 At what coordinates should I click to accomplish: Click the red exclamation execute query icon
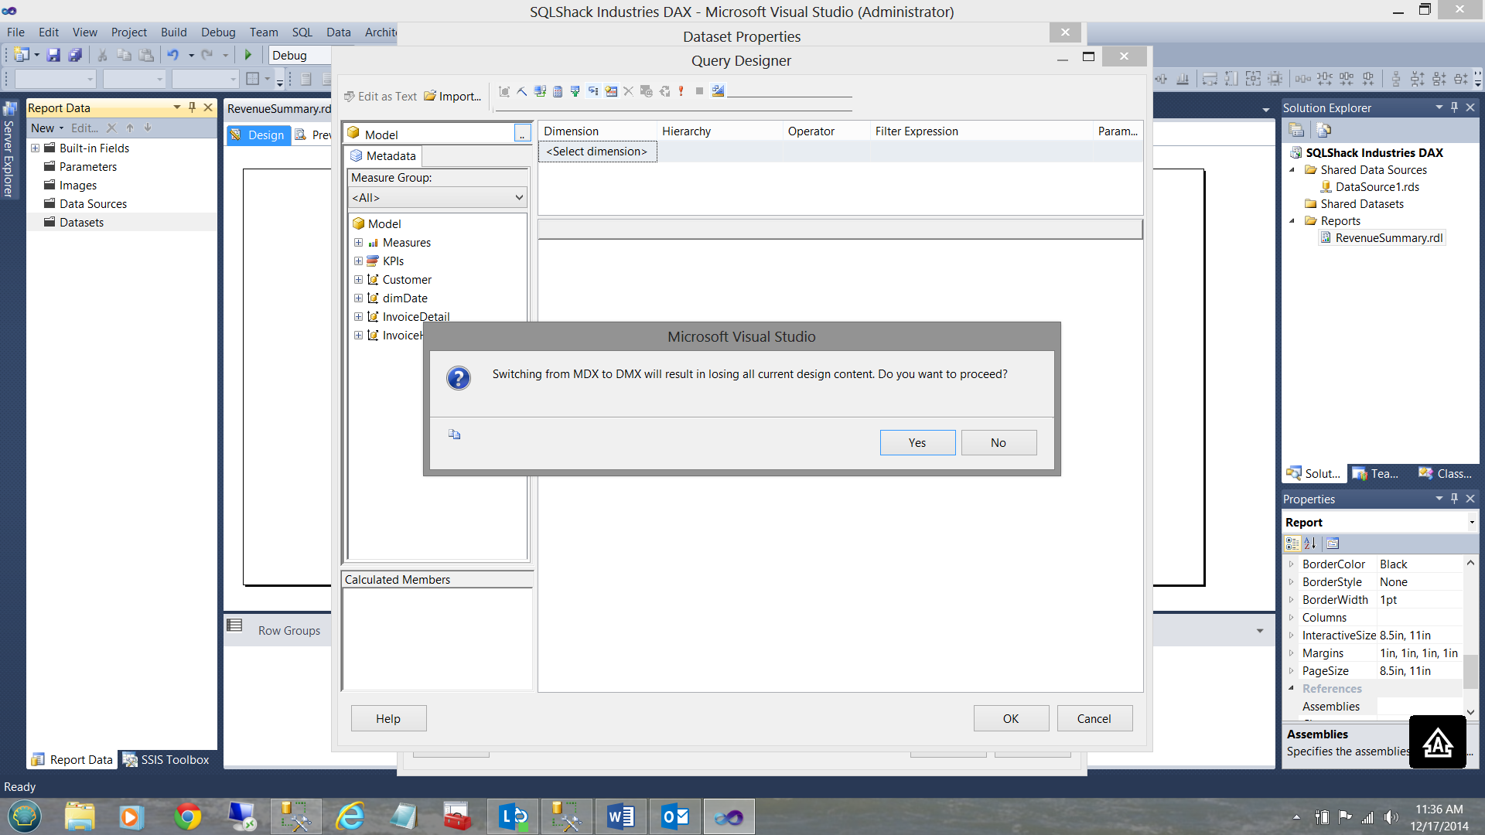681,91
